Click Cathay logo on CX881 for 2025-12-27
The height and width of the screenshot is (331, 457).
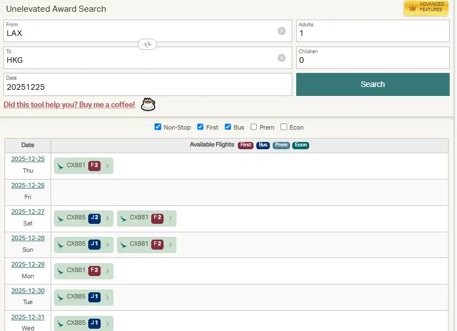click(x=123, y=218)
